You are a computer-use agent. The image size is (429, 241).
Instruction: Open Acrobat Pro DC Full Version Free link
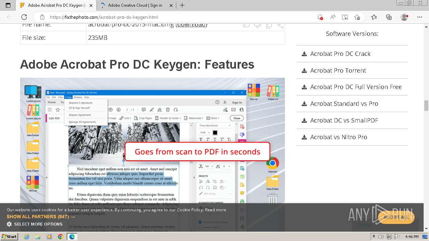tap(356, 87)
